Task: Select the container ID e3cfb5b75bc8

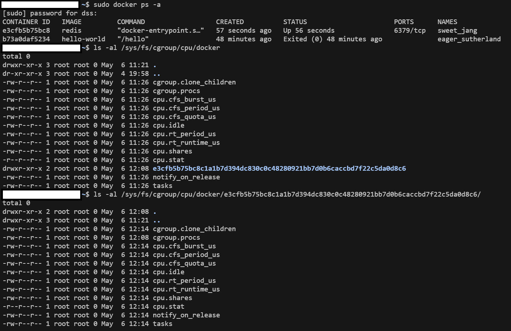Action: pyautogui.click(x=26, y=31)
